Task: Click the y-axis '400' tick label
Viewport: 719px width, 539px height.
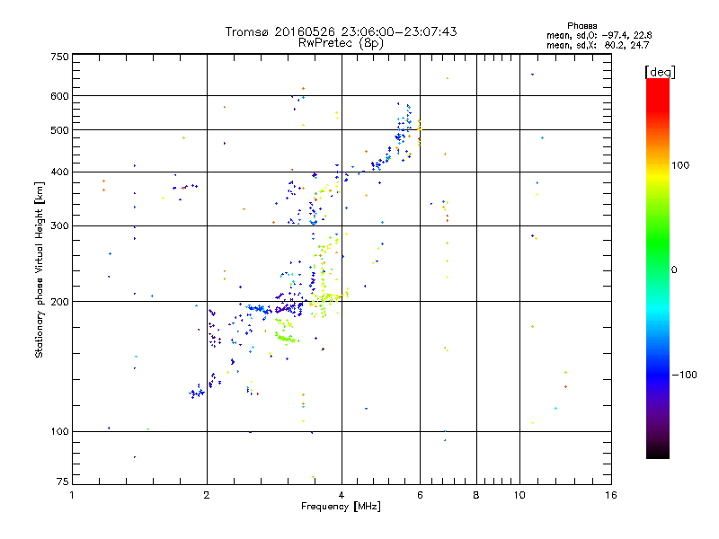Action: [x=59, y=172]
